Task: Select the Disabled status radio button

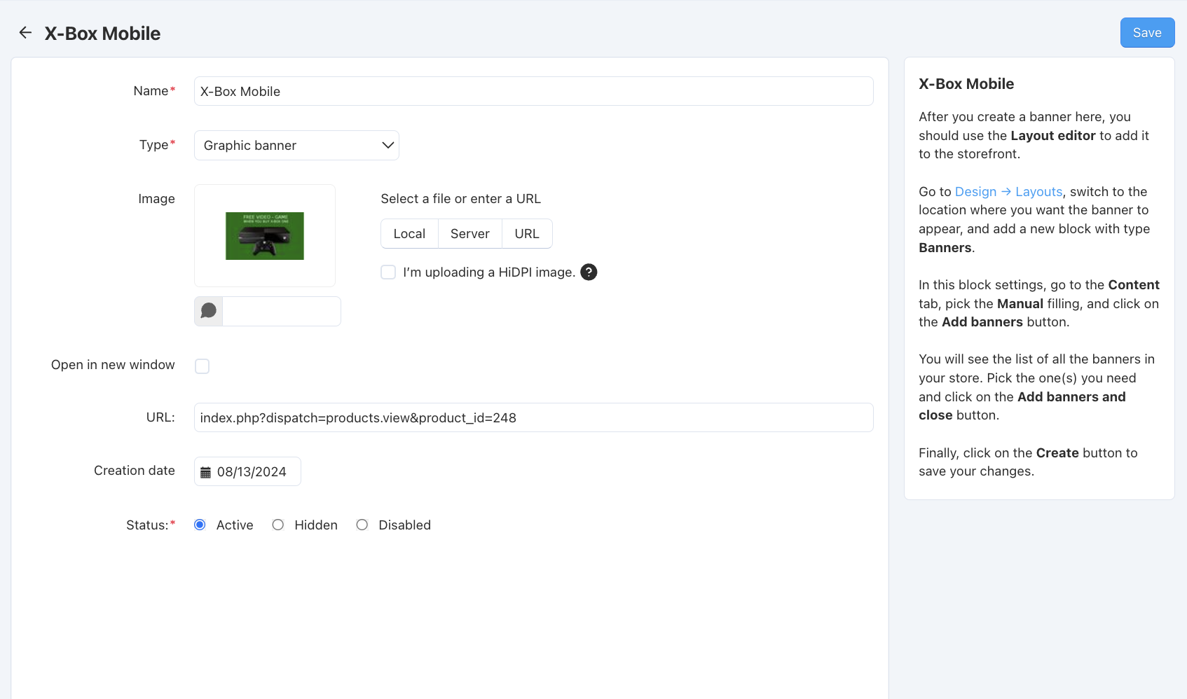Action: tap(362, 525)
